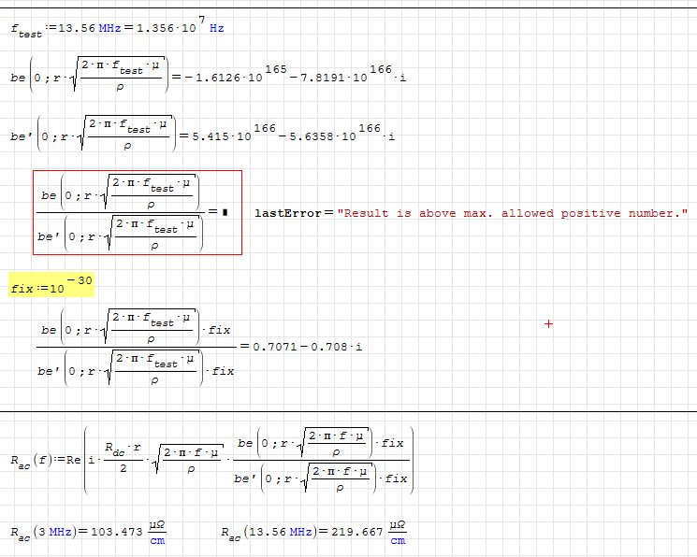Click the blue Hz unit in f_test result
This screenshot has width=697, height=557.
pyautogui.click(x=216, y=28)
